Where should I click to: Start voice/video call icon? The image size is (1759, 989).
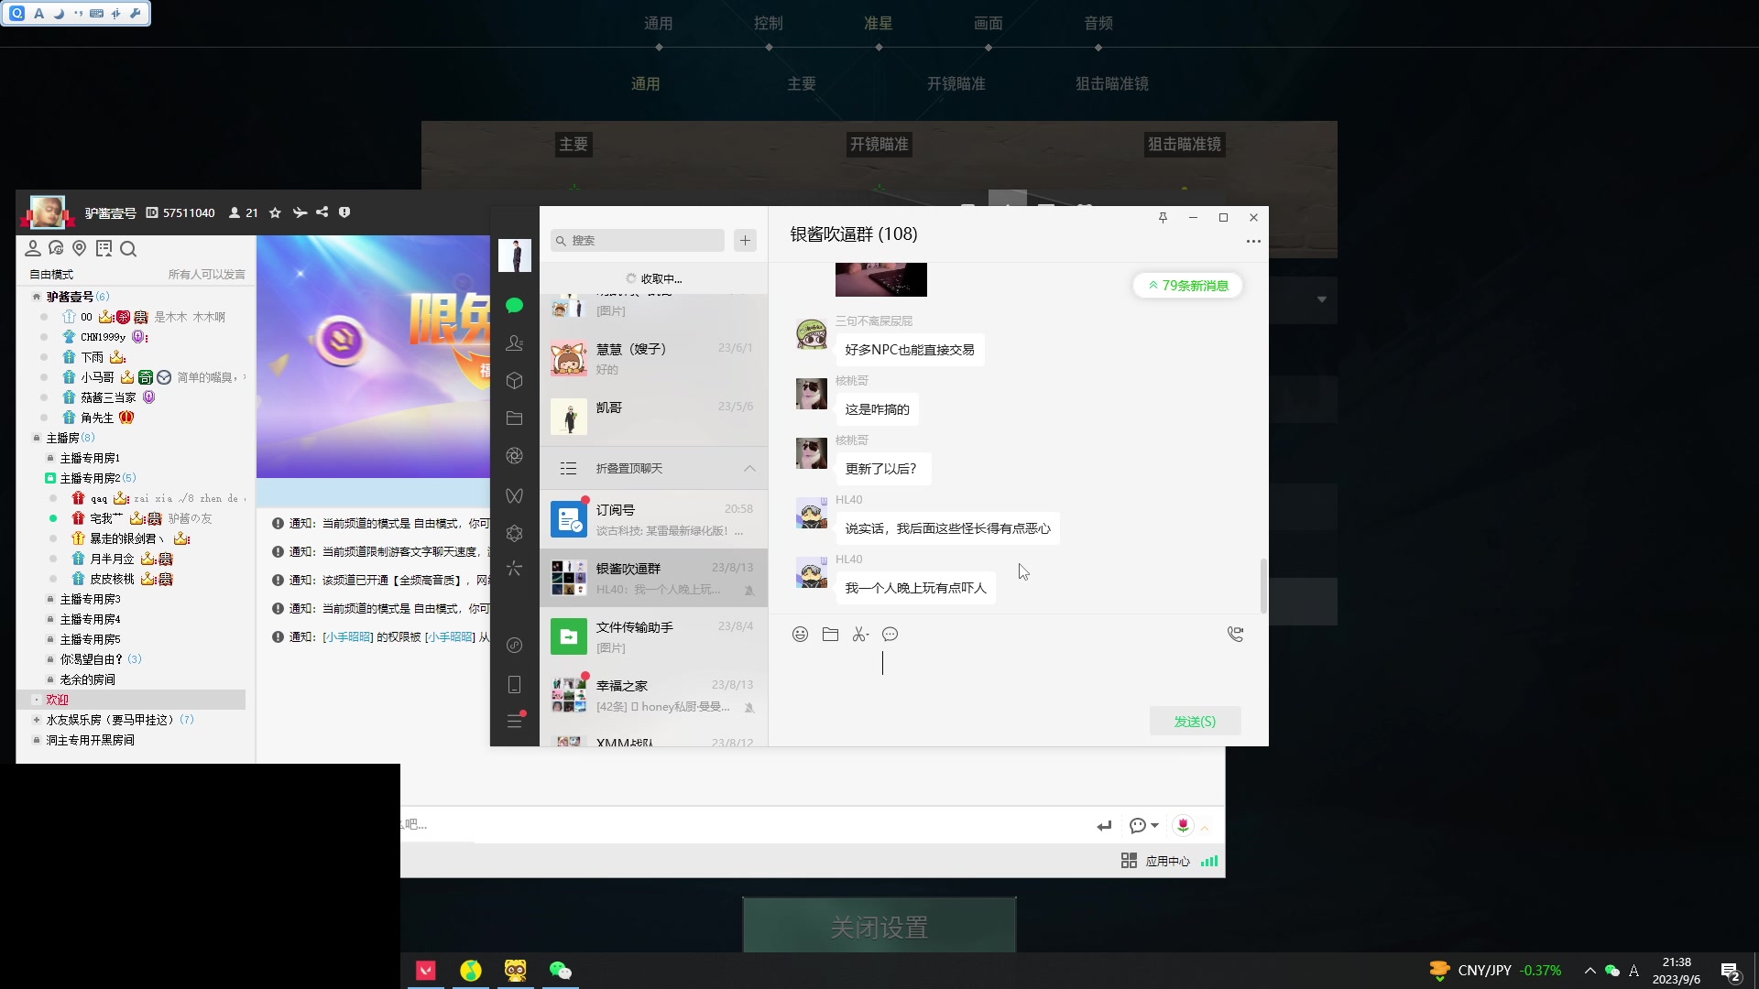pos(1235,635)
